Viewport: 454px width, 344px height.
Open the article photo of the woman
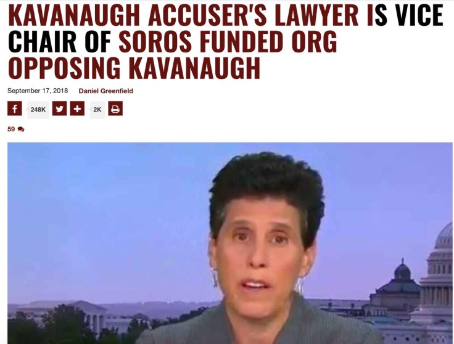[x=230, y=243]
